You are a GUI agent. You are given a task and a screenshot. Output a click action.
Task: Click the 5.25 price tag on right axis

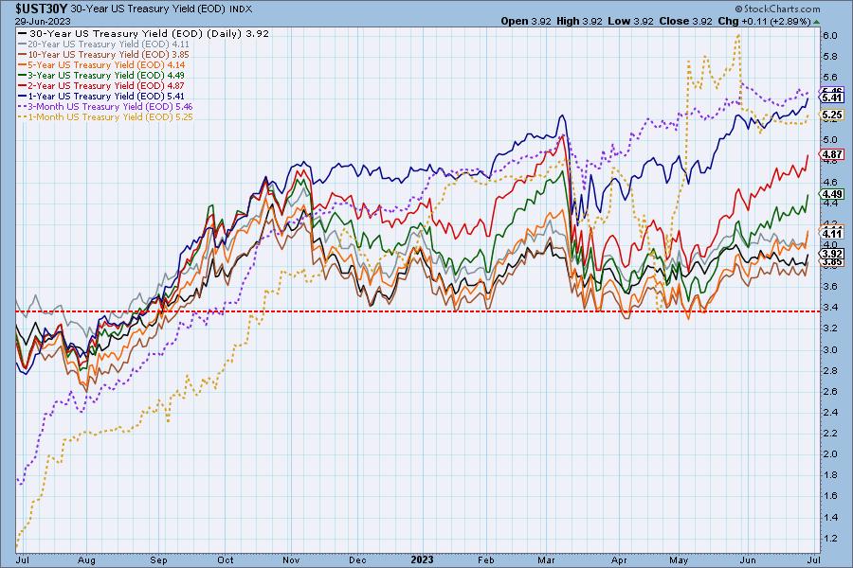pyautogui.click(x=832, y=115)
